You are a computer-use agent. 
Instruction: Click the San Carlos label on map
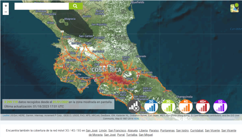pyautogui.click(x=86, y=36)
